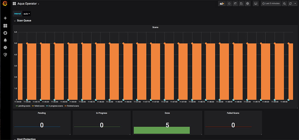This screenshot has height=140, width=299.
Task: Open Server Admin shield icon in sidebar
Action: pyautogui.click(x=5, y=55)
